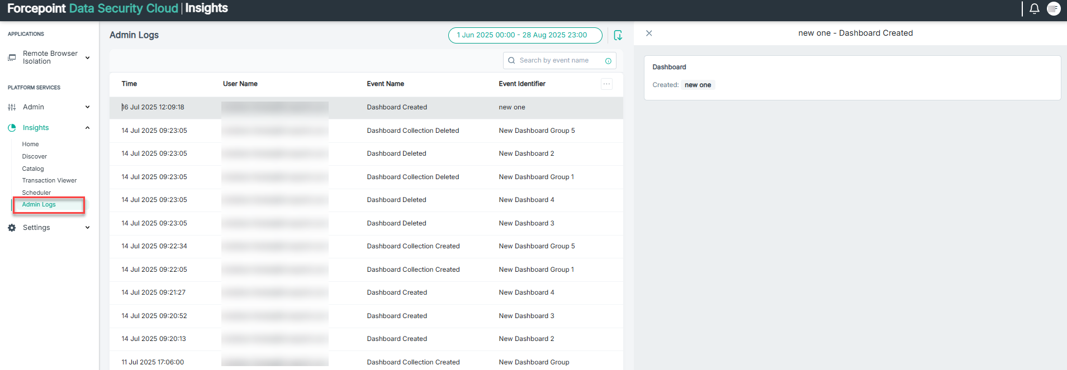Screen dimensions: 1067x370
Task: Expand the Settings section chevron
Action: [87, 228]
